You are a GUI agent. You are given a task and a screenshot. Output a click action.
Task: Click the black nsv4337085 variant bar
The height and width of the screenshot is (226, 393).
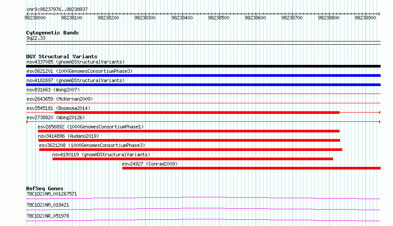(x=203, y=66)
